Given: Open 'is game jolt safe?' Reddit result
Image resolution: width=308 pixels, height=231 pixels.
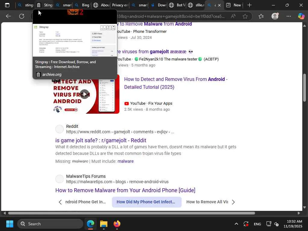Looking at the screenshot, I should (101, 140).
